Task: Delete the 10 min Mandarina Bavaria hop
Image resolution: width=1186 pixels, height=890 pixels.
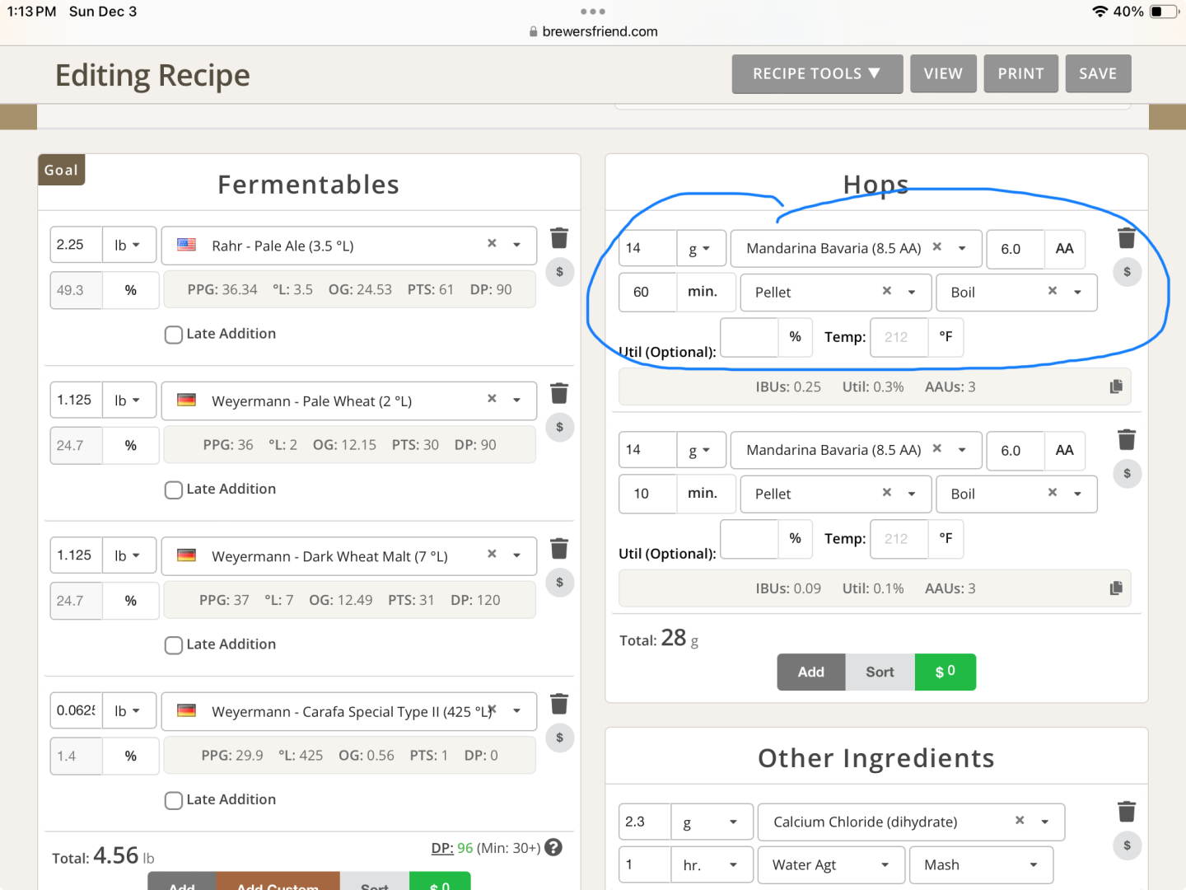Action: tap(1127, 440)
